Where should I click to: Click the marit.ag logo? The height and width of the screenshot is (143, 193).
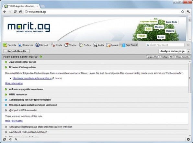pyautogui.click(x=29, y=27)
